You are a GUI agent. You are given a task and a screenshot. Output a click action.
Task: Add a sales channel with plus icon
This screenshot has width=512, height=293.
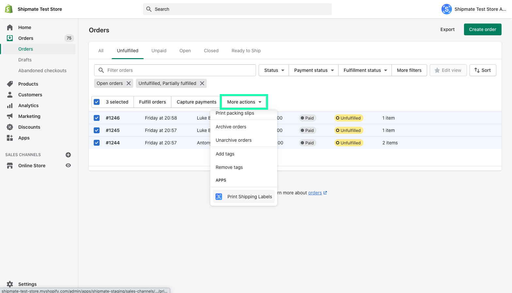[x=68, y=155]
